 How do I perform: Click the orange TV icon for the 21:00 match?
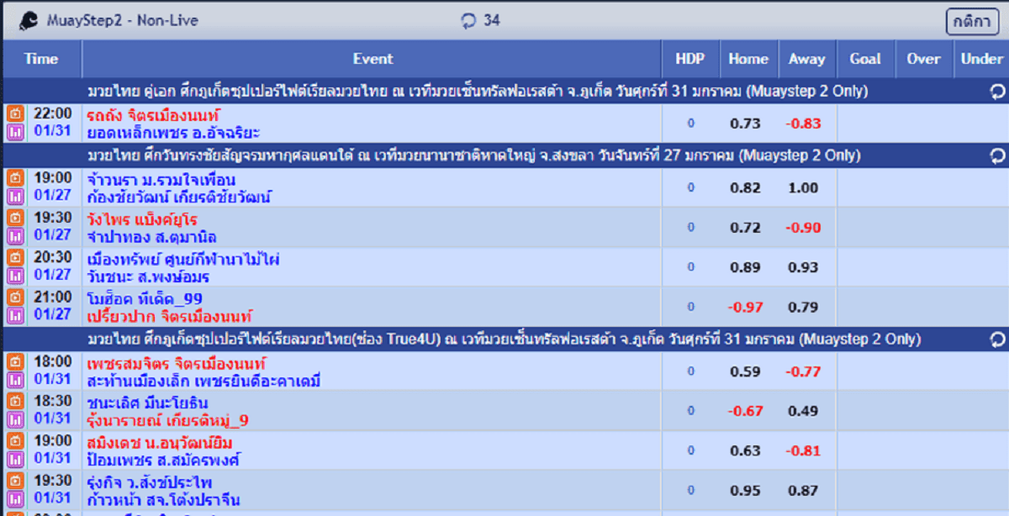14,297
